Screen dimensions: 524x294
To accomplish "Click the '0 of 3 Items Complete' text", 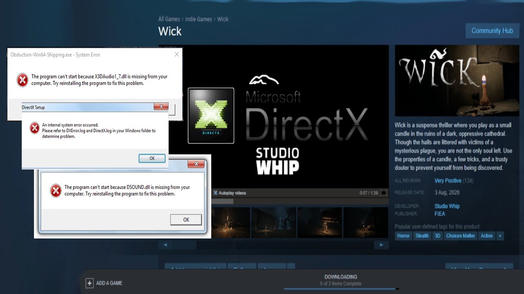I will [x=341, y=283].
